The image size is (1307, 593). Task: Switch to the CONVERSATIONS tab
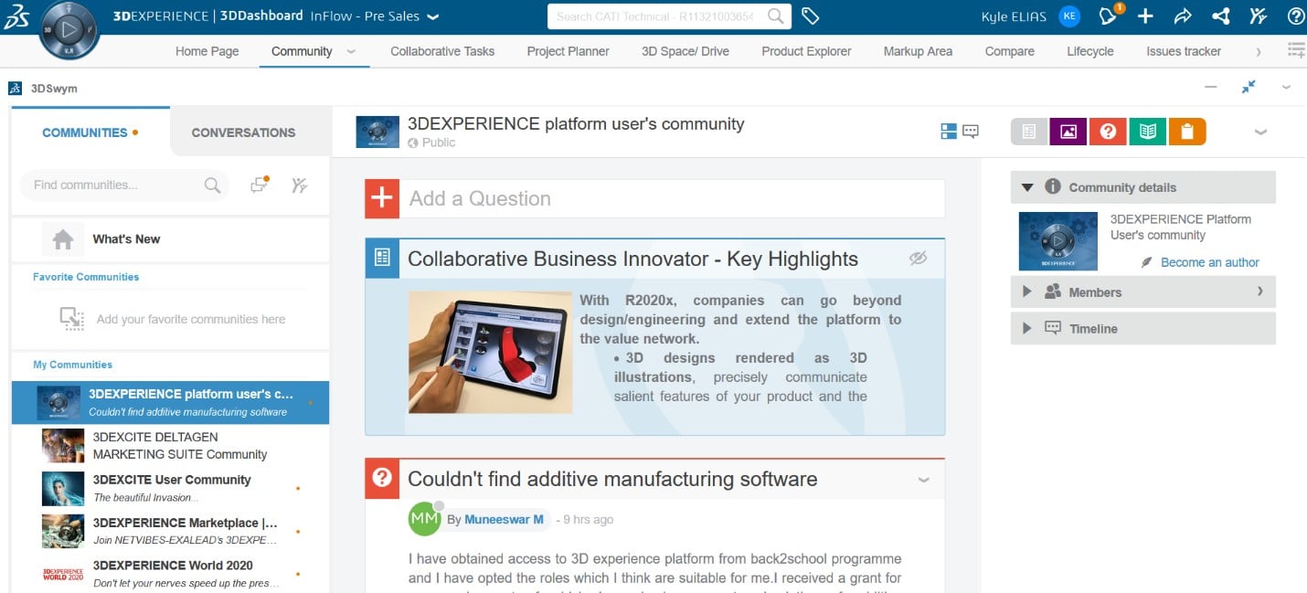tap(244, 132)
